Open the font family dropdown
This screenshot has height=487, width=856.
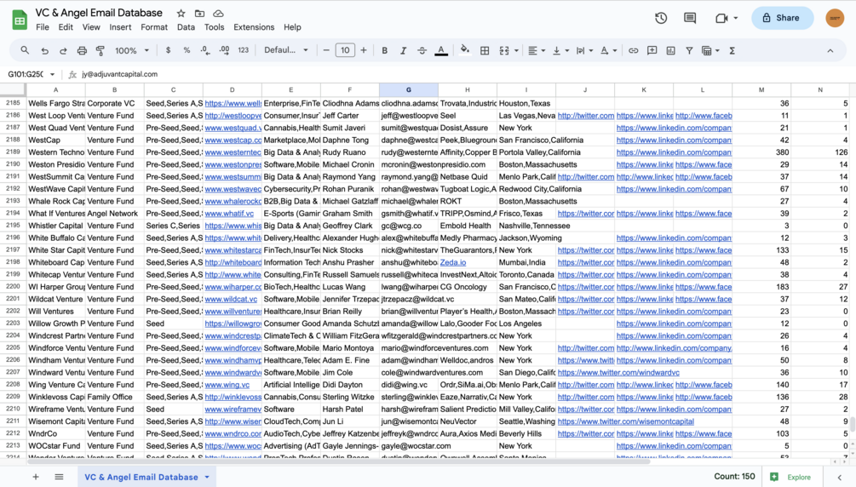pos(286,50)
